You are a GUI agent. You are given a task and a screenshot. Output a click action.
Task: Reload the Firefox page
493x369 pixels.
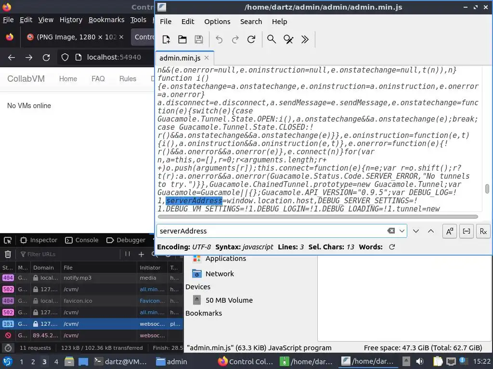pos(46,58)
